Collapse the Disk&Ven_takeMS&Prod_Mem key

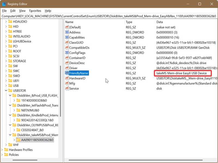coord(10,135)
